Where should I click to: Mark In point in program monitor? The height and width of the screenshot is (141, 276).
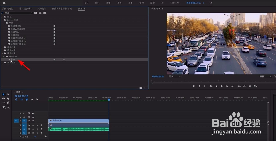pos(199,86)
